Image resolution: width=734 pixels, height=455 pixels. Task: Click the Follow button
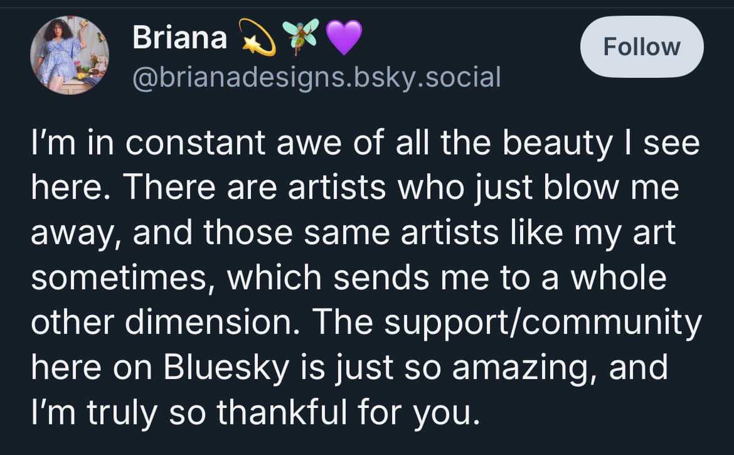pyautogui.click(x=642, y=47)
